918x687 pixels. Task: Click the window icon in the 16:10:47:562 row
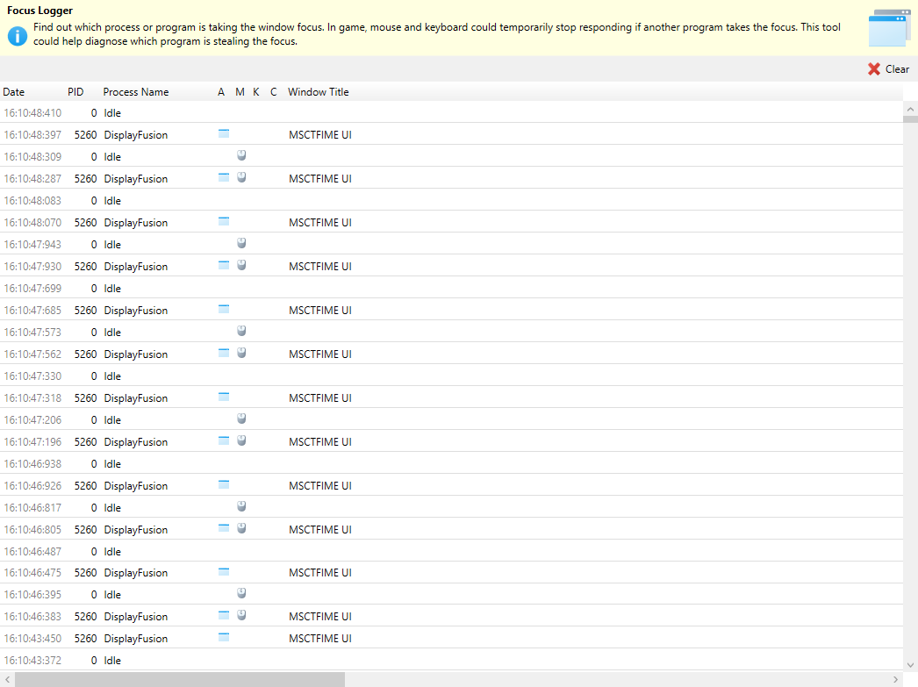point(224,353)
